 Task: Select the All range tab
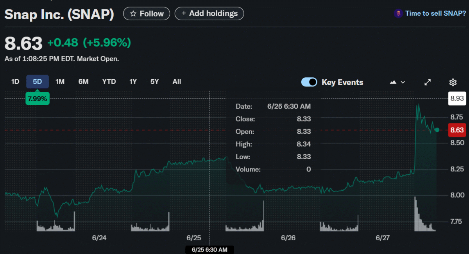(x=177, y=82)
